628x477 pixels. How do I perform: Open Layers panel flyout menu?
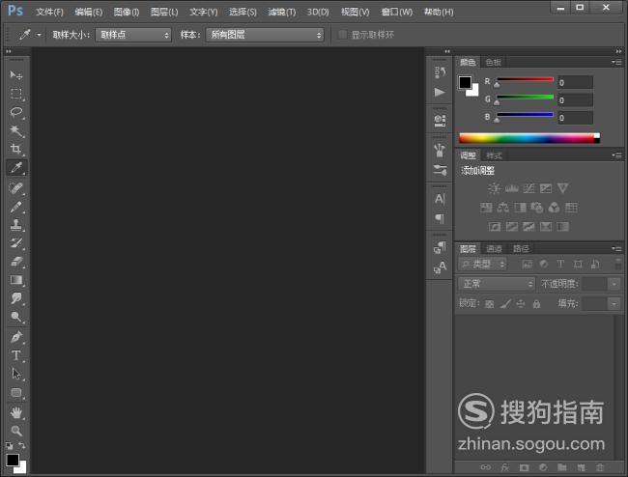point(616,249)
